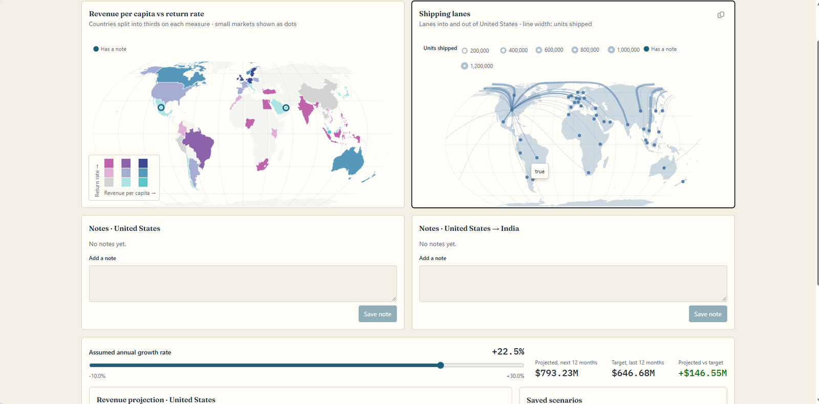Click the New Zealand port dot on Shipping lanes map
Image resolution: width=819 pixels, height=404 pixels.
tap(683, 181)
